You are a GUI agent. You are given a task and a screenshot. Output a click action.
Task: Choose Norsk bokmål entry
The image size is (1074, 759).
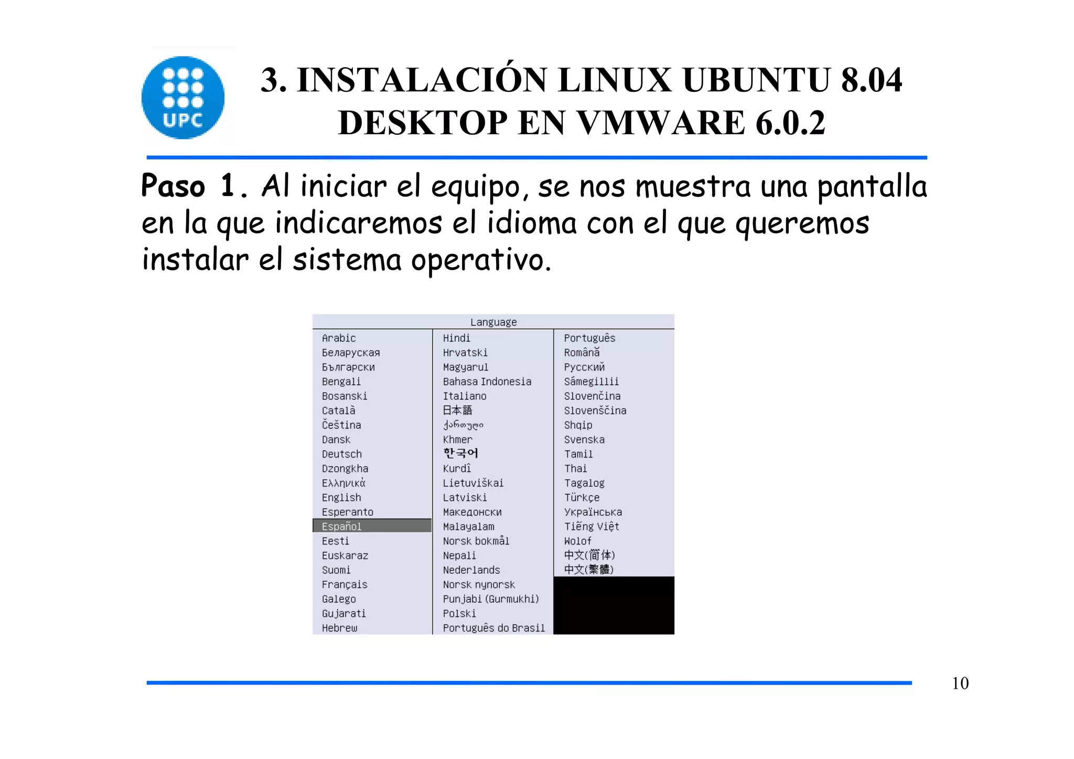[x=476, y=541]
